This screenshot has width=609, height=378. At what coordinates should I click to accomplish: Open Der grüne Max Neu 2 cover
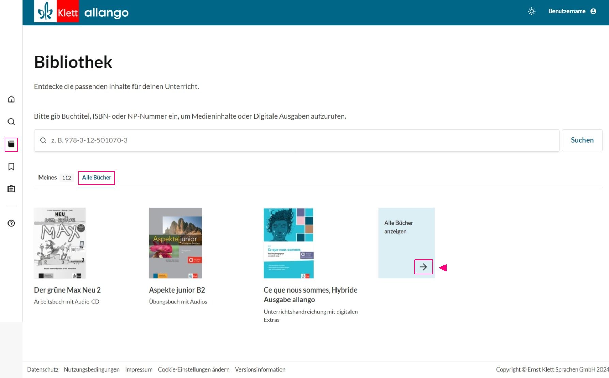click(x=60, y=243)
